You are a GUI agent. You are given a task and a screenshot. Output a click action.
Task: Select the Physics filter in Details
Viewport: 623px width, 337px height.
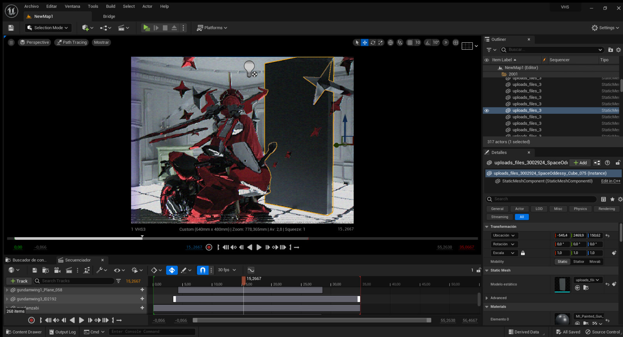point(580,209)
